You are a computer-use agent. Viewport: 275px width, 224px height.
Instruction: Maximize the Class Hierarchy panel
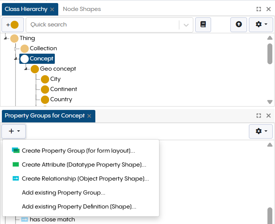click(x=259, y=9)
